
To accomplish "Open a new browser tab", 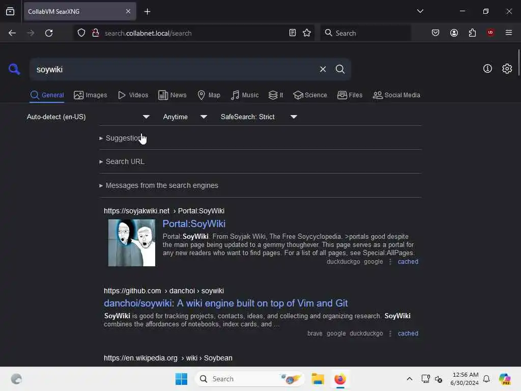I will click(147, 12).
